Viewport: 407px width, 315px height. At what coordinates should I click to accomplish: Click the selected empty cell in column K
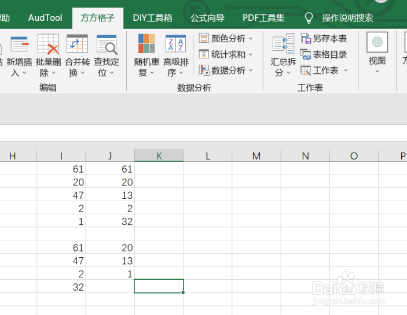point(159,286)
